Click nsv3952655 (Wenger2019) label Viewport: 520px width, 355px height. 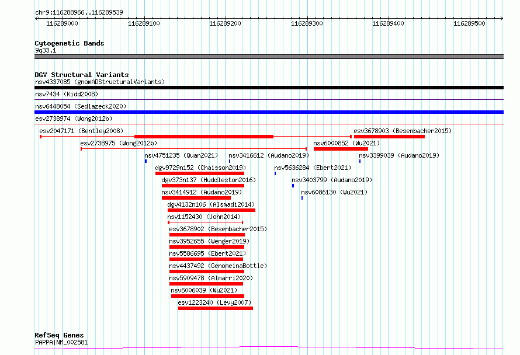[209, 241]
